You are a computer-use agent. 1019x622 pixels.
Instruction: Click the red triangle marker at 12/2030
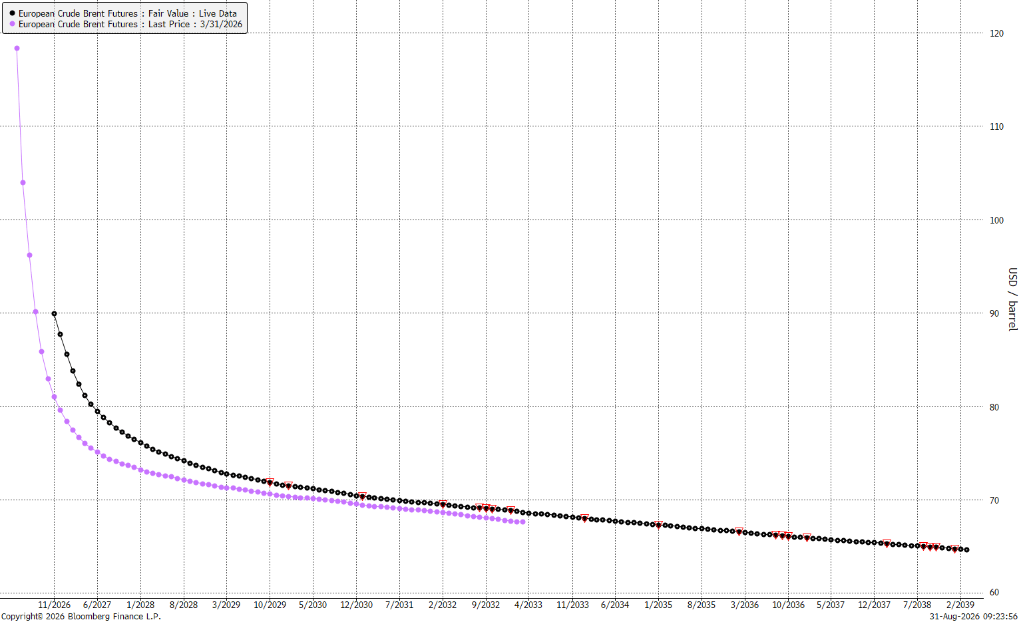(x=362, y=496)
